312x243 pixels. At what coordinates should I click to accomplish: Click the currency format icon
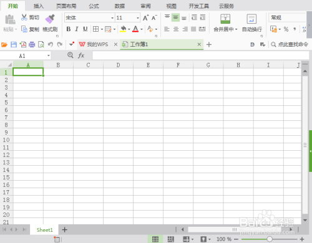[274, 29]
